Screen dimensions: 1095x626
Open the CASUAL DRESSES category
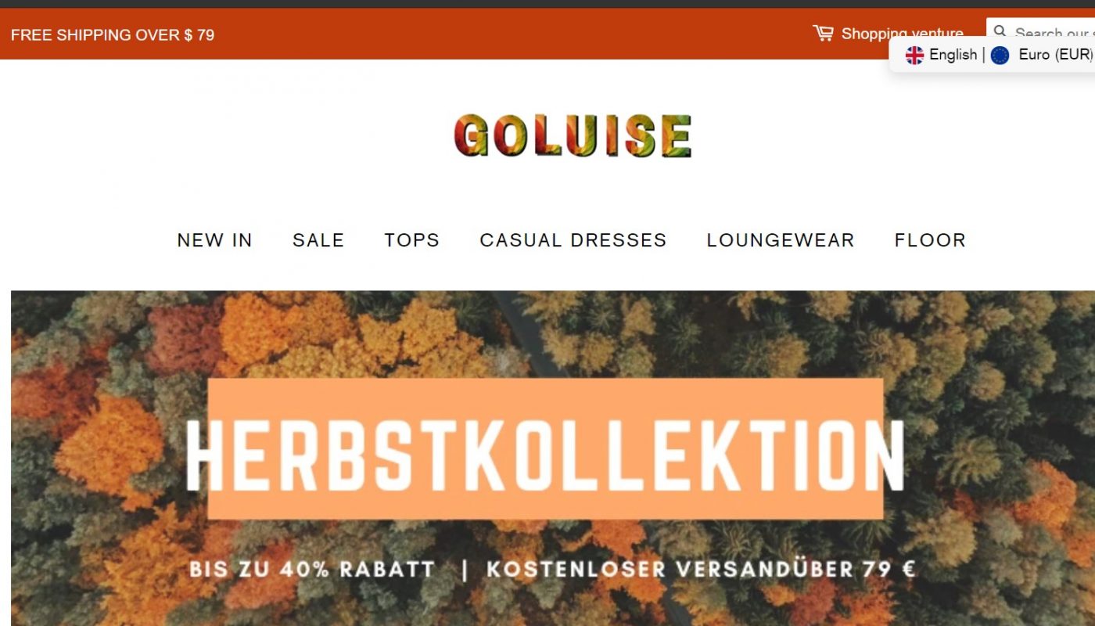coord(573,240)
